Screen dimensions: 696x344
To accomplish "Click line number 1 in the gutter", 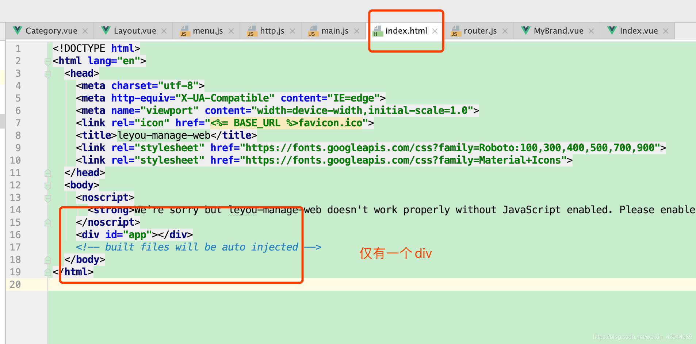I will point(18,49).
